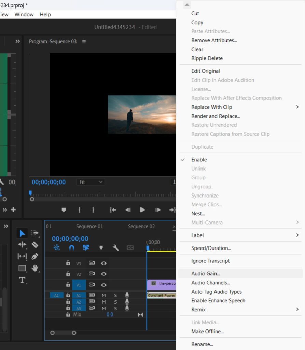This screenshot has height=350, width=305.
Task: Select the Hand tool
Action: tap(35, 268)
